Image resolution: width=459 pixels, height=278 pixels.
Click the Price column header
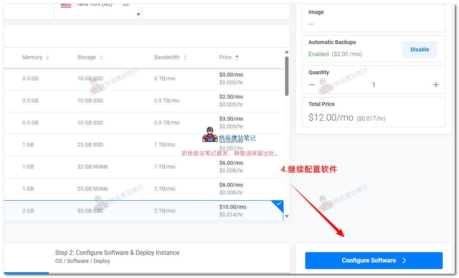[x=225, y=57]
